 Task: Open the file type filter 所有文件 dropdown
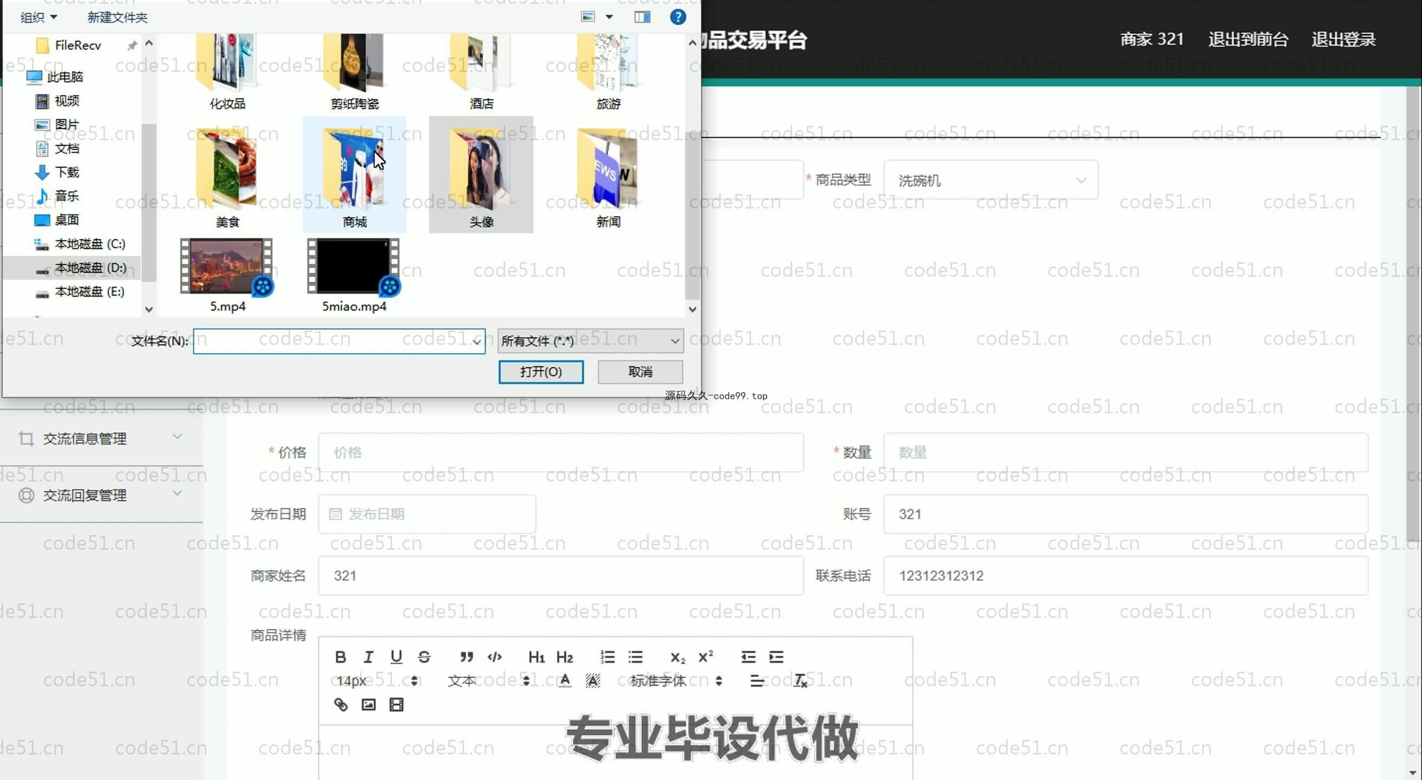pyautogui.click(x=590, y=341)
